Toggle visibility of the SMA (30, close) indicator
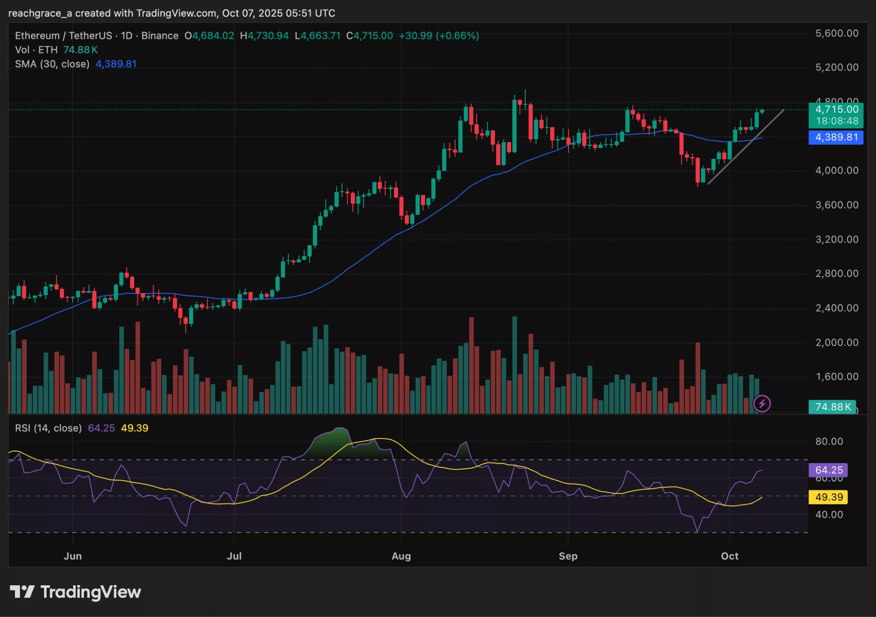The image size is (876, 617). tap(115, 64)
